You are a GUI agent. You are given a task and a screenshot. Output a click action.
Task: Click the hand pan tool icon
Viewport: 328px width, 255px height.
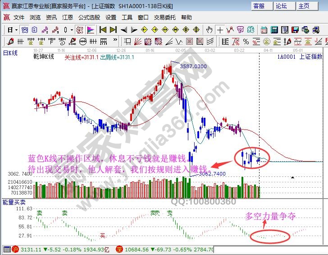tap(209, 30)
